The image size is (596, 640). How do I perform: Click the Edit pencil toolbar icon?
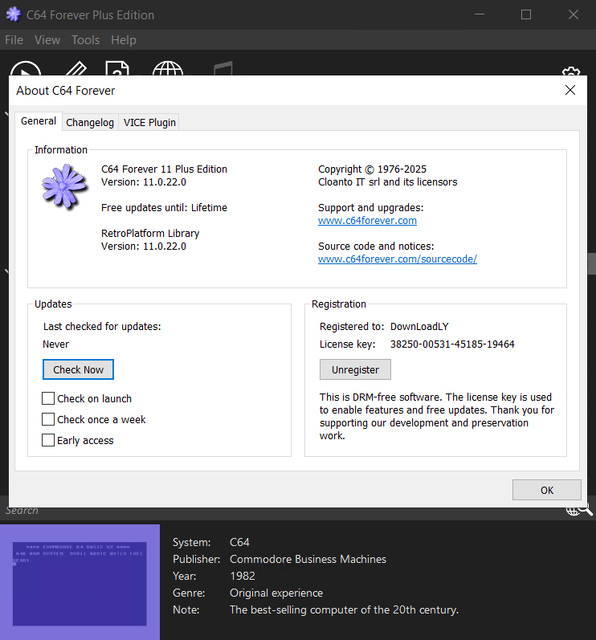(76, 68)
